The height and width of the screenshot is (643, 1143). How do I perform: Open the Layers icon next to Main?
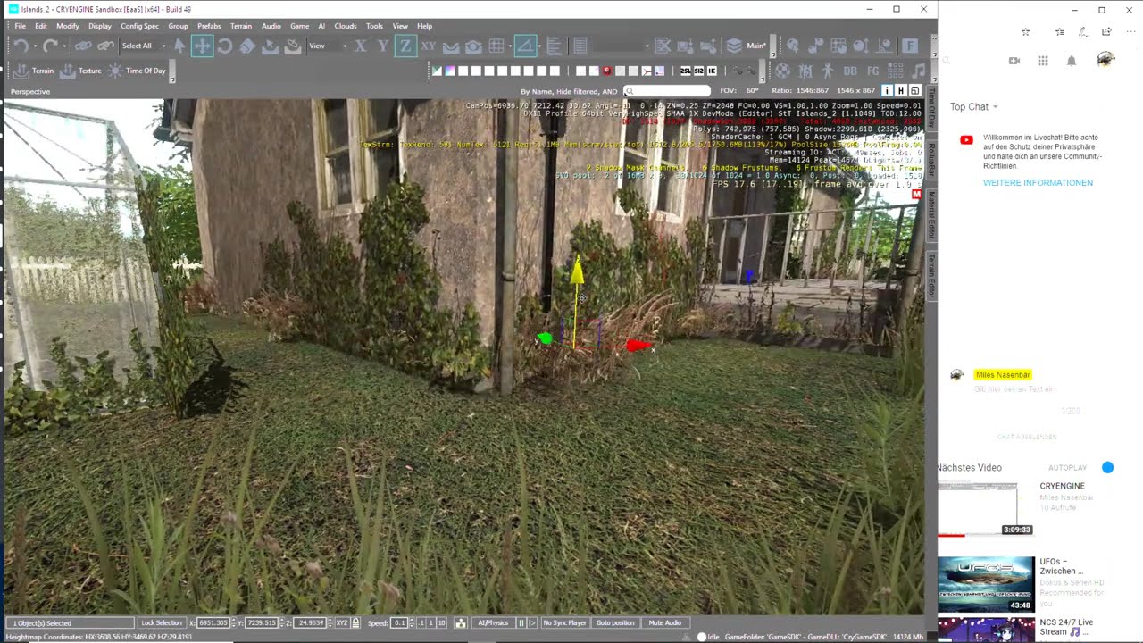click(x=734, y=46)
